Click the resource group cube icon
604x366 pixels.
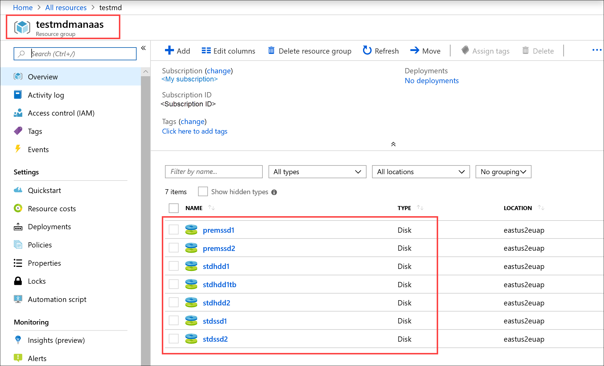pos(22,28)
